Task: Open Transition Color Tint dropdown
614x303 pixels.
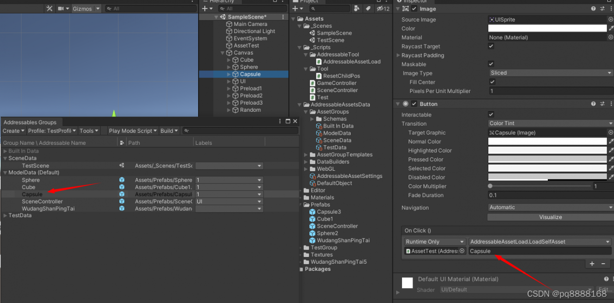Action: point(551,123)
